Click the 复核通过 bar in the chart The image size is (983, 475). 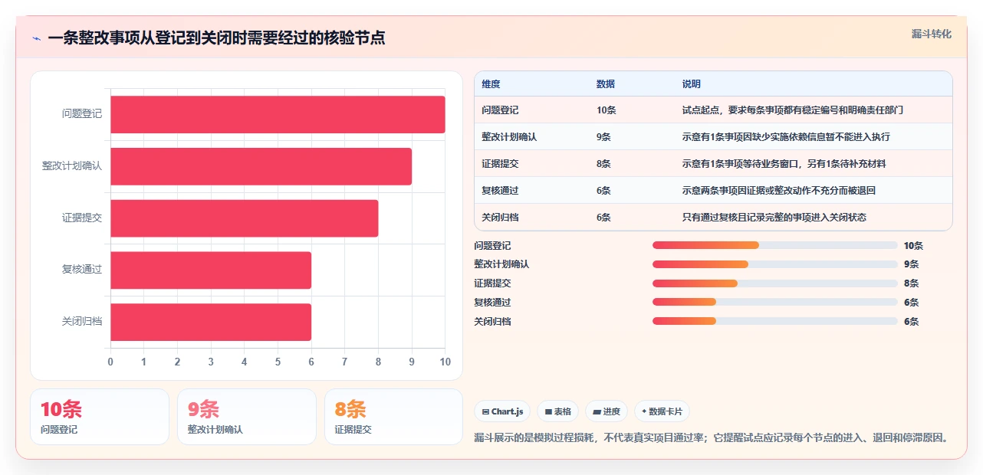coord(211,270)
